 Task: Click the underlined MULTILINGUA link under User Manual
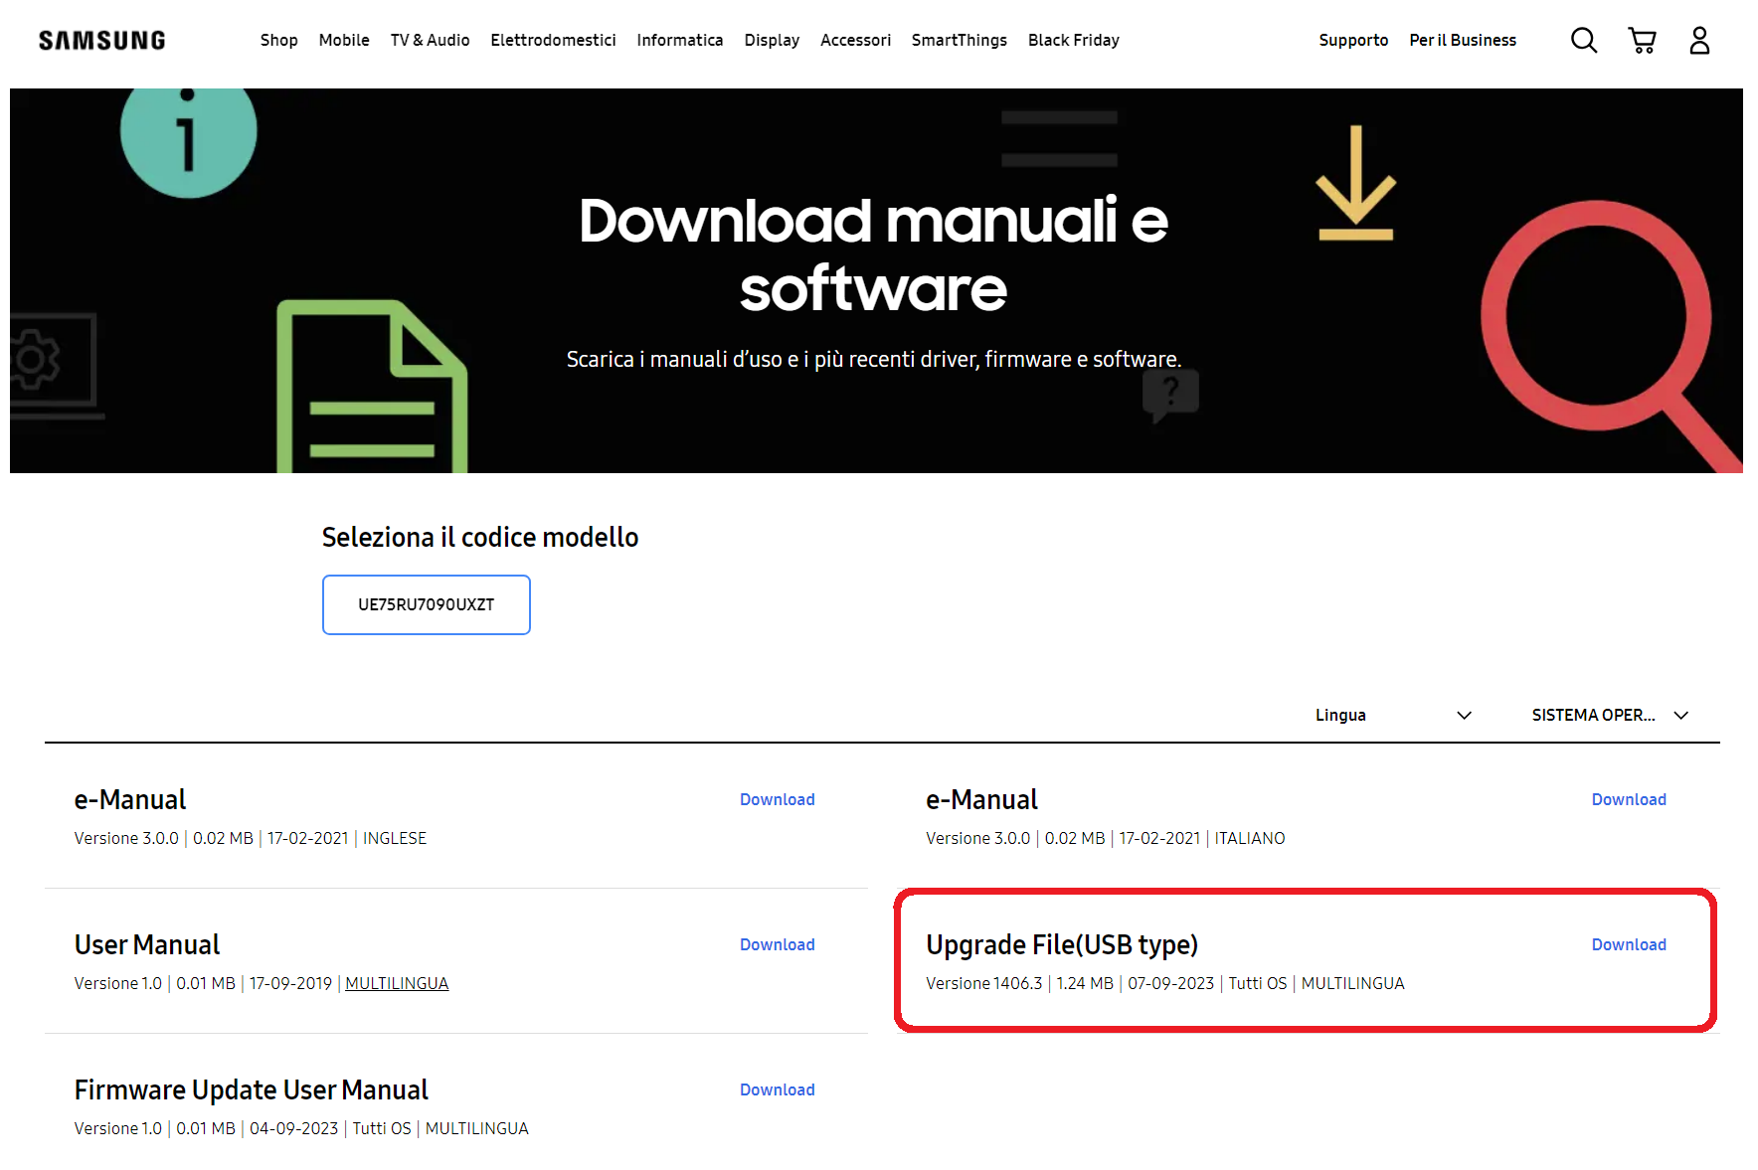(397, 983)
